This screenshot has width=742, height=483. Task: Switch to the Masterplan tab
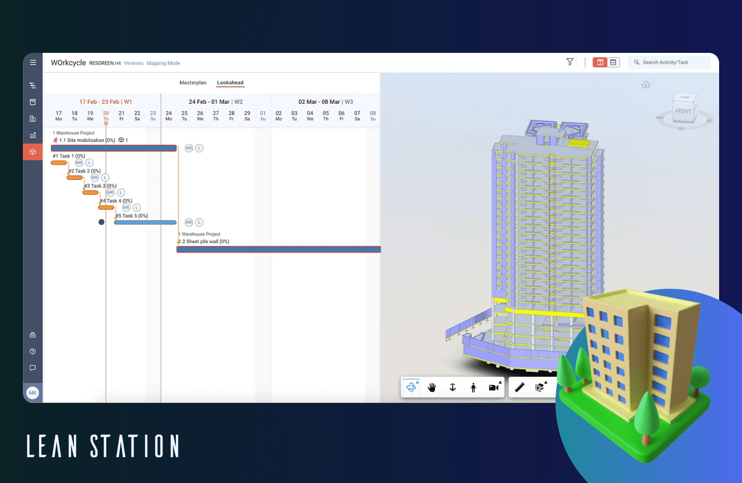tap(193, 83)
